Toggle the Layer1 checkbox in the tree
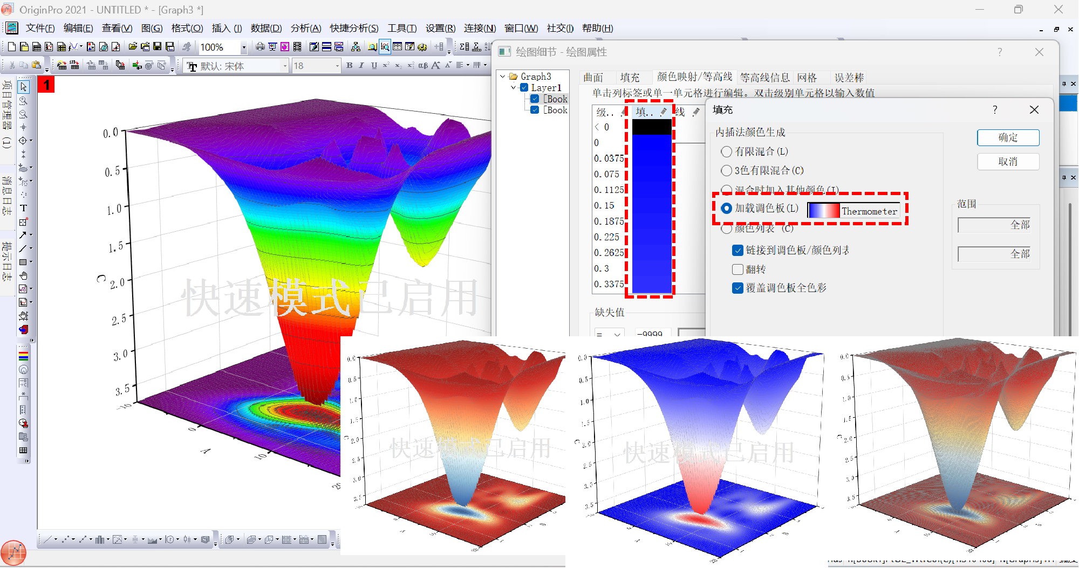The width and height of the screenshot is (1079, 568). [524, 87]
